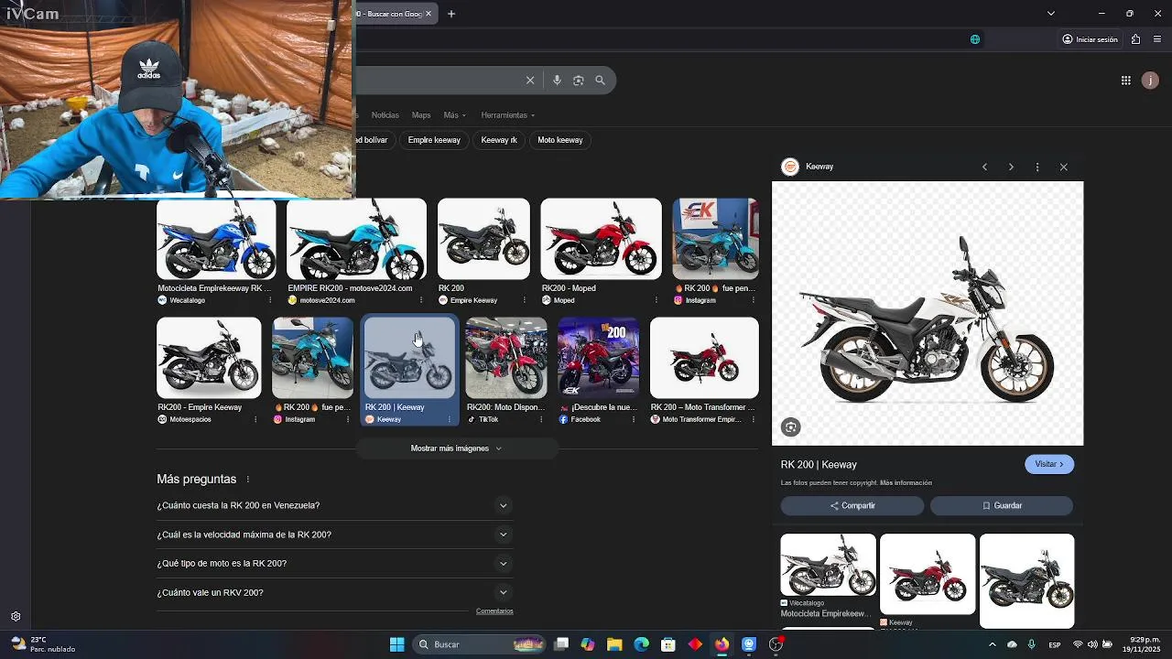
Task: Open Firefox application menu
Action: click(x=1157, y=39)
